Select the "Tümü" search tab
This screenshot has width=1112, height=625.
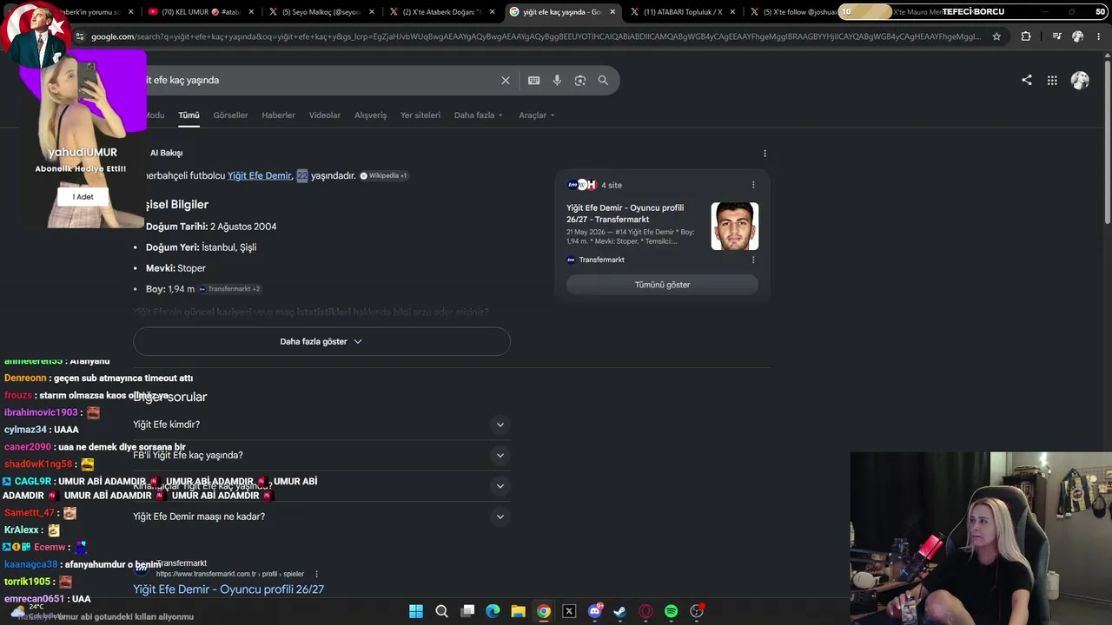pos(189,115)
